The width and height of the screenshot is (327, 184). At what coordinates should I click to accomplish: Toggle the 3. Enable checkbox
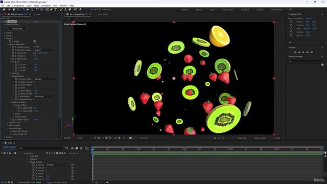tap(35, 41)
